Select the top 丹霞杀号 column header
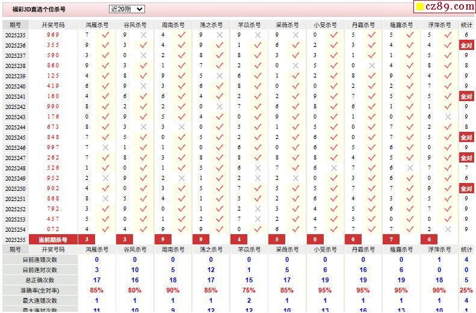Viewport: 476px width, 313px height. click(x=363, y=25)
